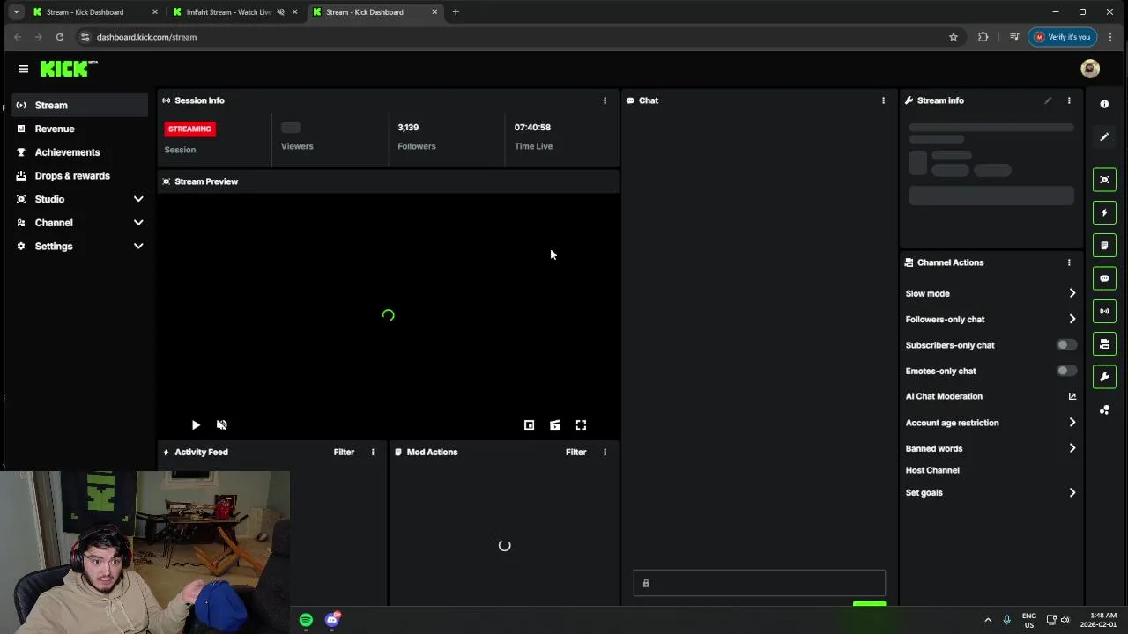This screenshot has height=634, width=1128.
Task: Open the browser tab search dropdown
Action: pyautogui.click(x=16, y=12)
